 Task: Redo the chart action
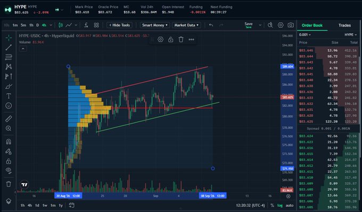pos(221,25)
